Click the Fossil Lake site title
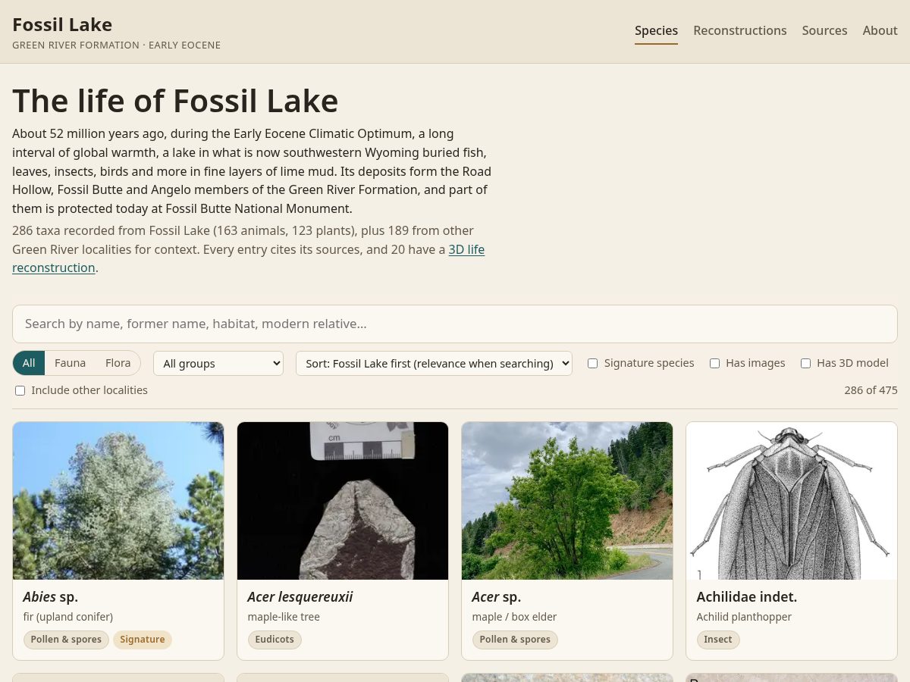 (x=62, y=24)
